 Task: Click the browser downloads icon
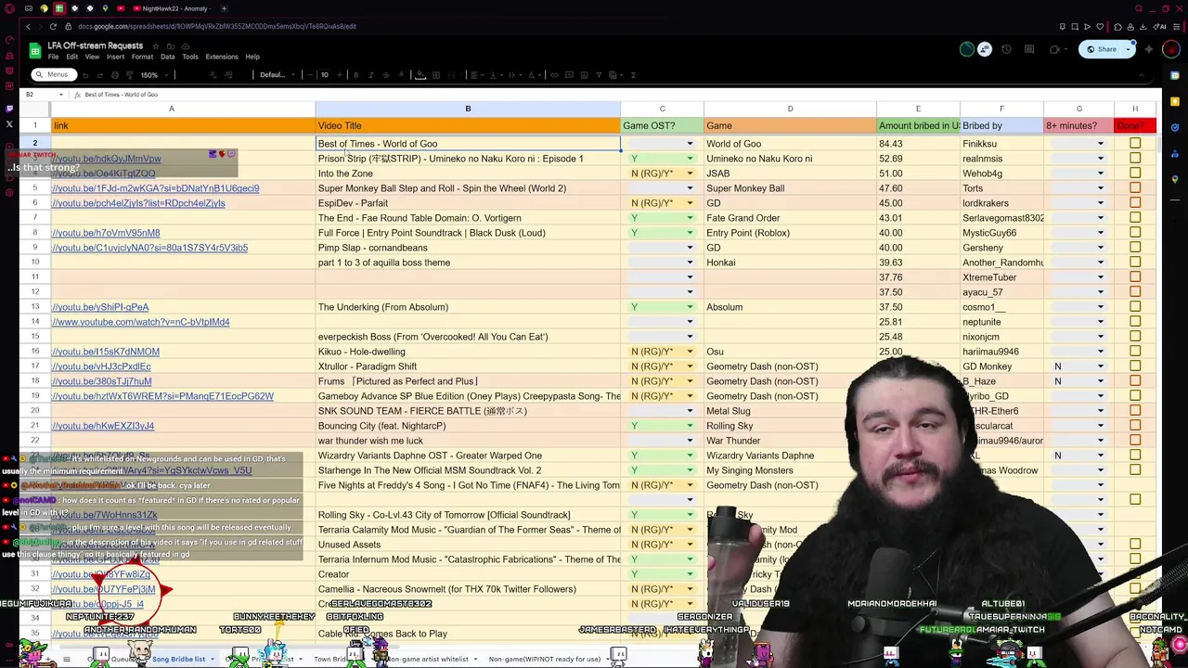(x=1143, y=26)
